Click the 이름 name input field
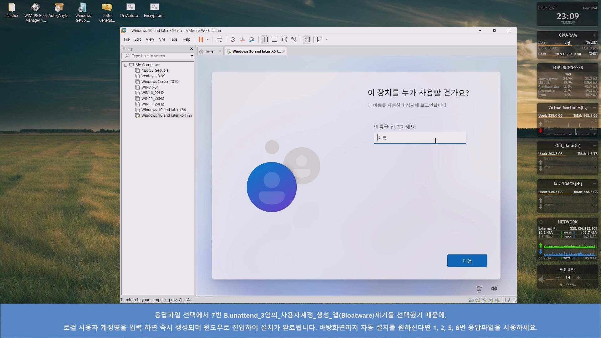 click(x=419, y=138)
